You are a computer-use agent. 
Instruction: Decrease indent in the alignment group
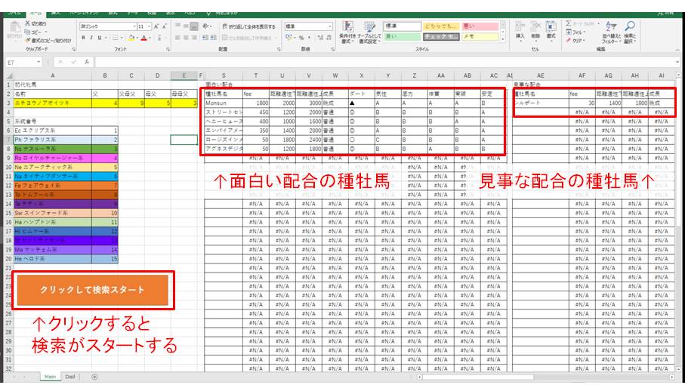[205, 38]
